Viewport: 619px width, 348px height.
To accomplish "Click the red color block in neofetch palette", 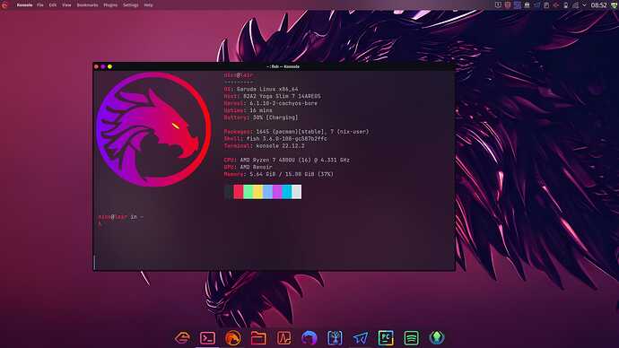I will 238,192.
